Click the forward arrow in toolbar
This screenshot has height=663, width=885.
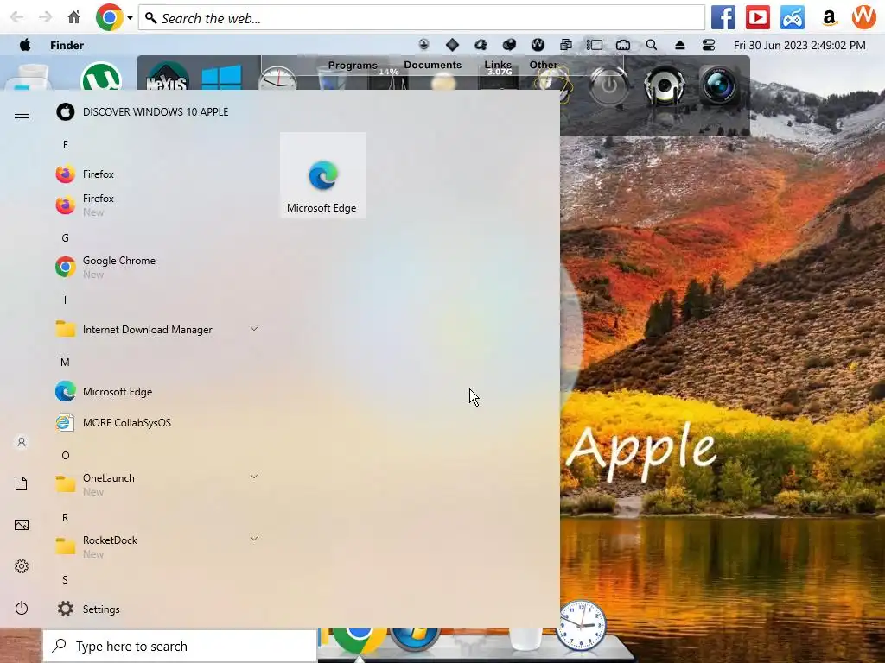click(x=45, y=17)
